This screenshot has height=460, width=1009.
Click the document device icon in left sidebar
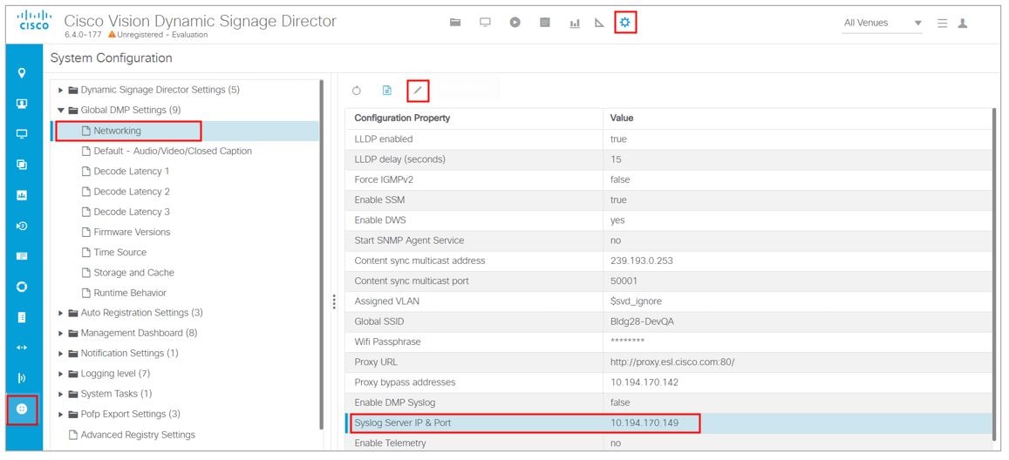pos(22,317)
